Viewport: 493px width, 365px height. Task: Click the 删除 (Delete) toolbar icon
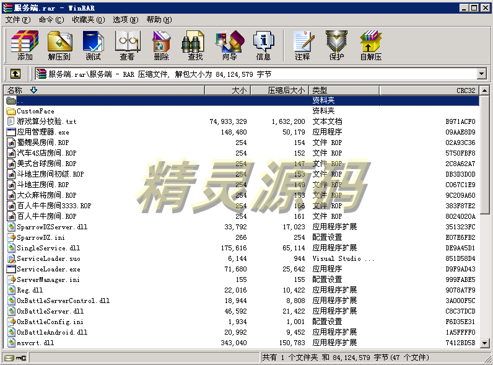(x=161, y=45)
